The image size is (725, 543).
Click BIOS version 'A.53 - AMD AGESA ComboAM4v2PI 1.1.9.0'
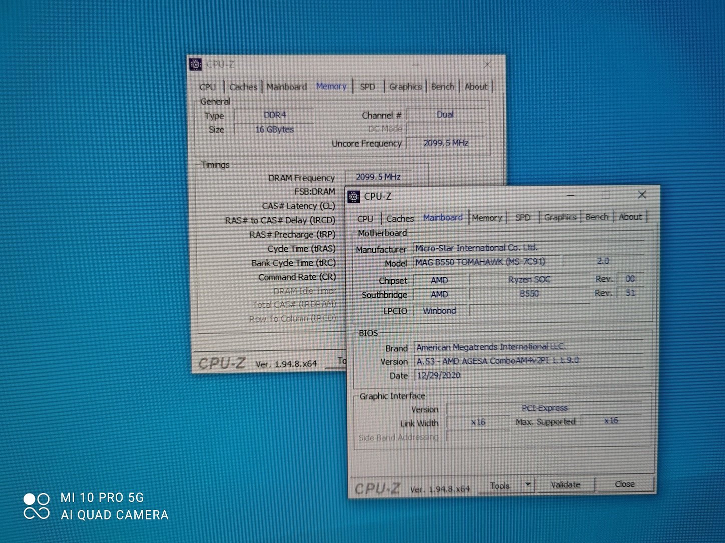(529, 360)
